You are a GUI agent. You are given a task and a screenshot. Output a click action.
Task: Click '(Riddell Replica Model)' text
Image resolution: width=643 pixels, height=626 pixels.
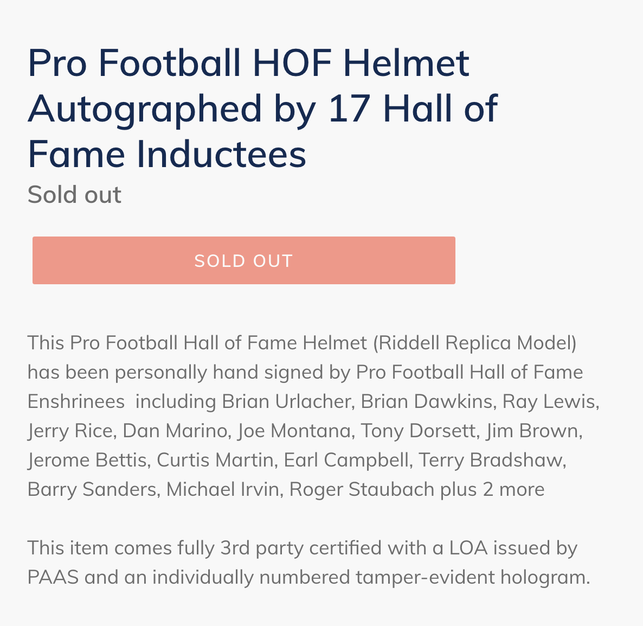(x=474, y=343)
